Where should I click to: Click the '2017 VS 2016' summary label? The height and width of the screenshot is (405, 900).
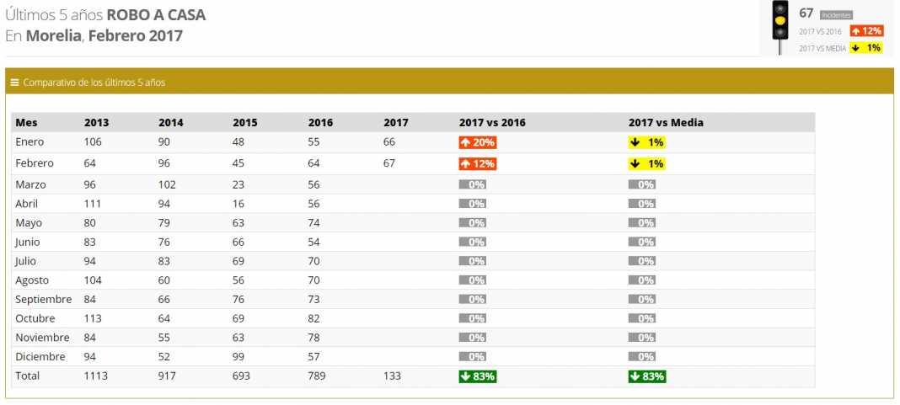[820, 31]
